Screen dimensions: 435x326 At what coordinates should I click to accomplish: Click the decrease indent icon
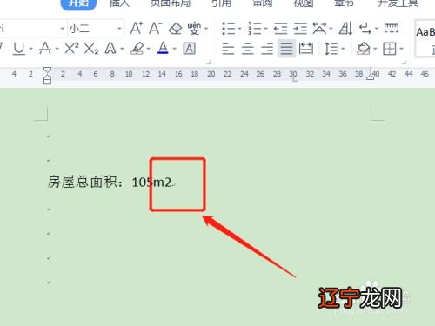click(280, 29)
